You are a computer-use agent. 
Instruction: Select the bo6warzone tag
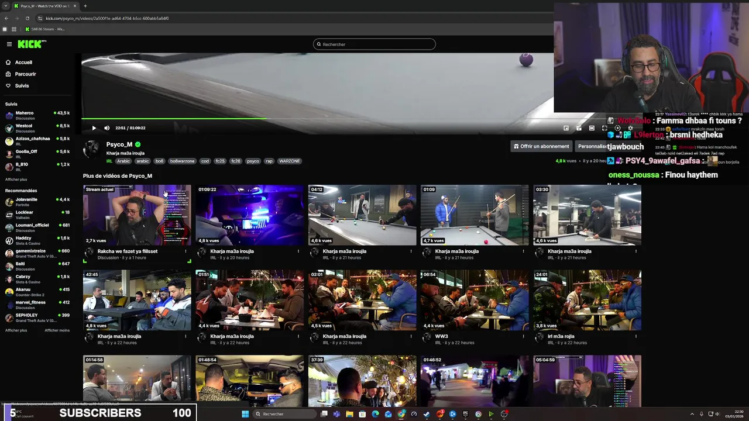point(183,161)
